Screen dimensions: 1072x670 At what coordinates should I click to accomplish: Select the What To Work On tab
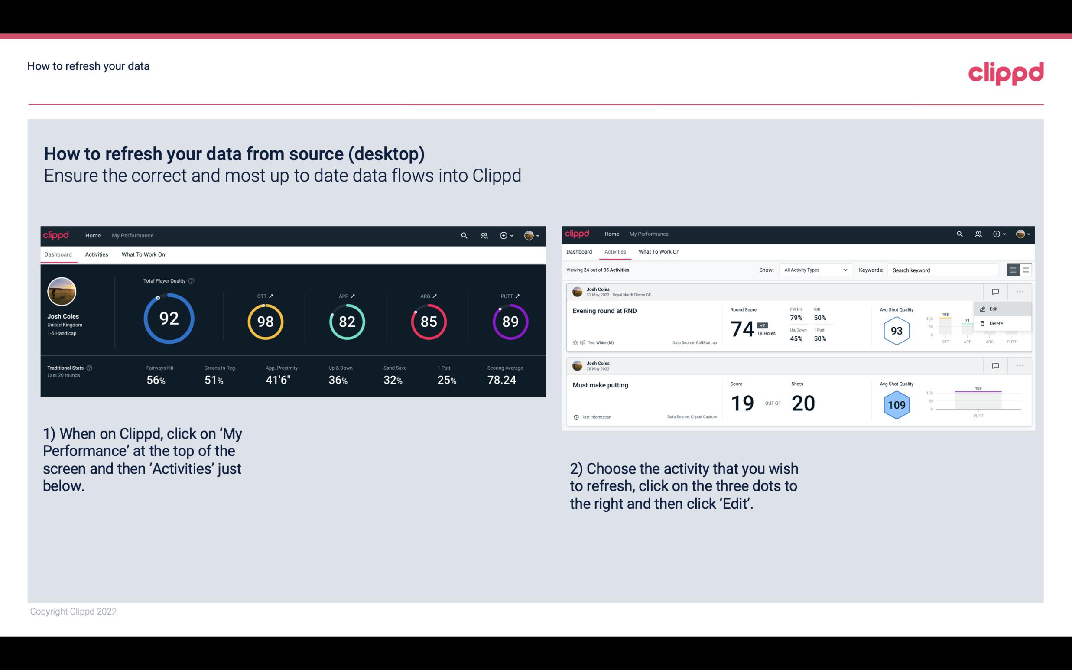click(x=142, y=254)
